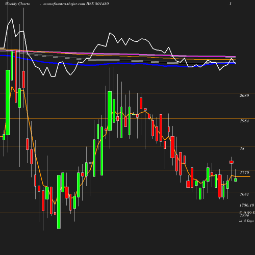Click the 1681 price level label
The width and height of the screenshot is (255, 255).
[x=244, y=194]
